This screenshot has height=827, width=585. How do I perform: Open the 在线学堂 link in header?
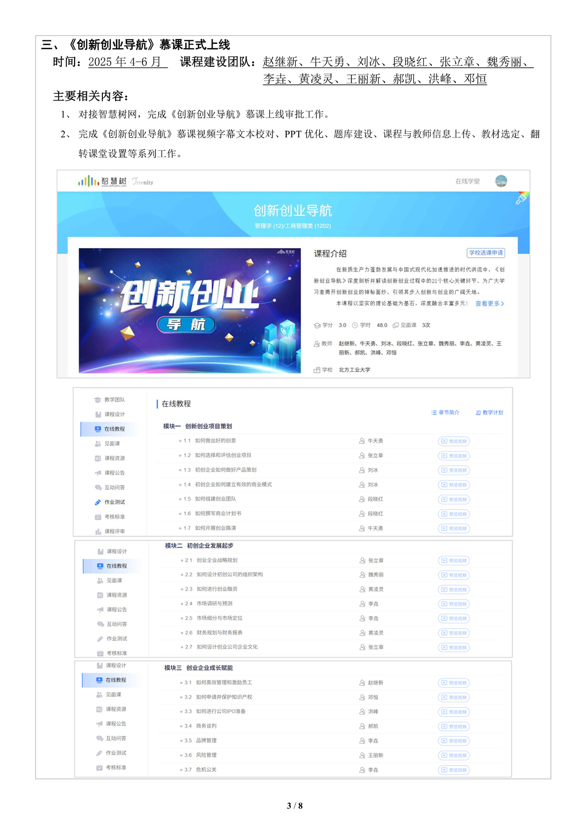coord(467,181)
